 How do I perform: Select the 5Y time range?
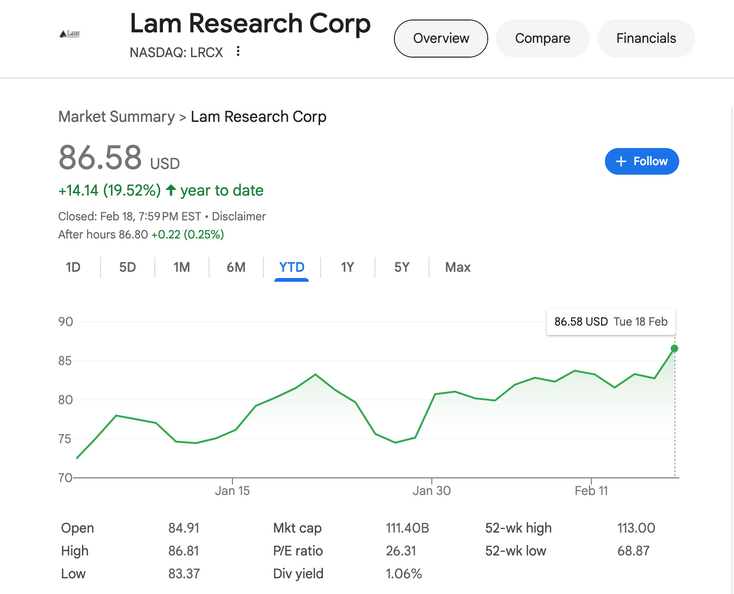(x=402, y=267)
